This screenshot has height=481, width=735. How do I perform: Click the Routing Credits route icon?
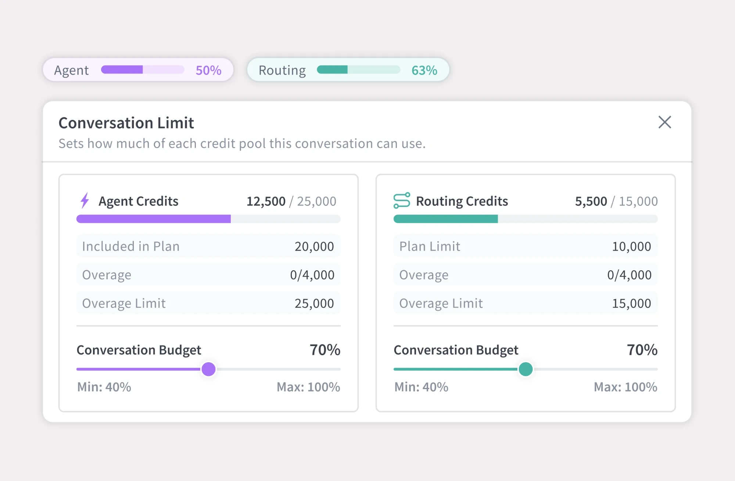pyautogui.click(x=402, y=200)
